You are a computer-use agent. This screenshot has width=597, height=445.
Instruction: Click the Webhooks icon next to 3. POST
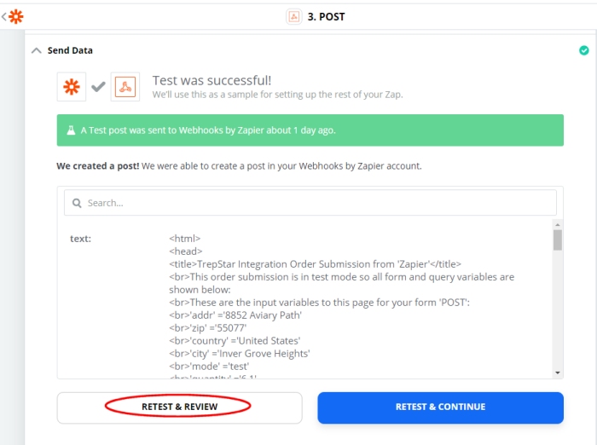tap(294, 17)
